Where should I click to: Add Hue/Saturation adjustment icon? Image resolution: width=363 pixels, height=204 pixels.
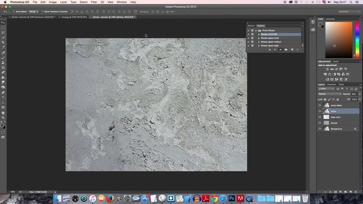[x=325, y=74]
